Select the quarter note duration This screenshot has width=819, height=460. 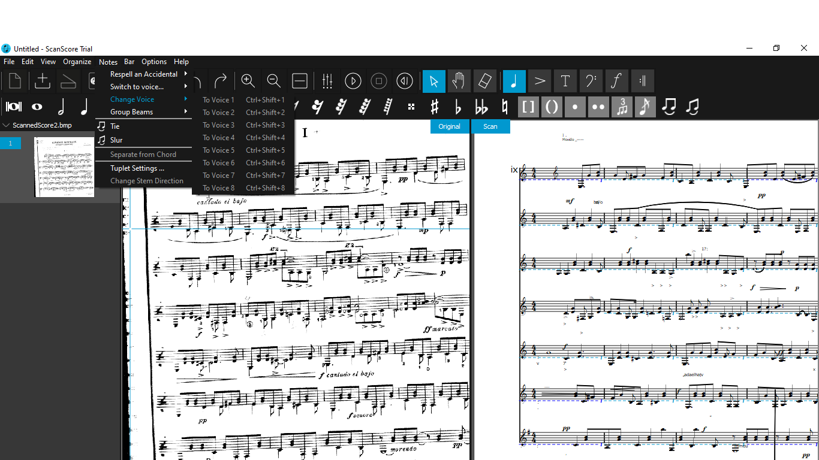[x=84, y=107]
